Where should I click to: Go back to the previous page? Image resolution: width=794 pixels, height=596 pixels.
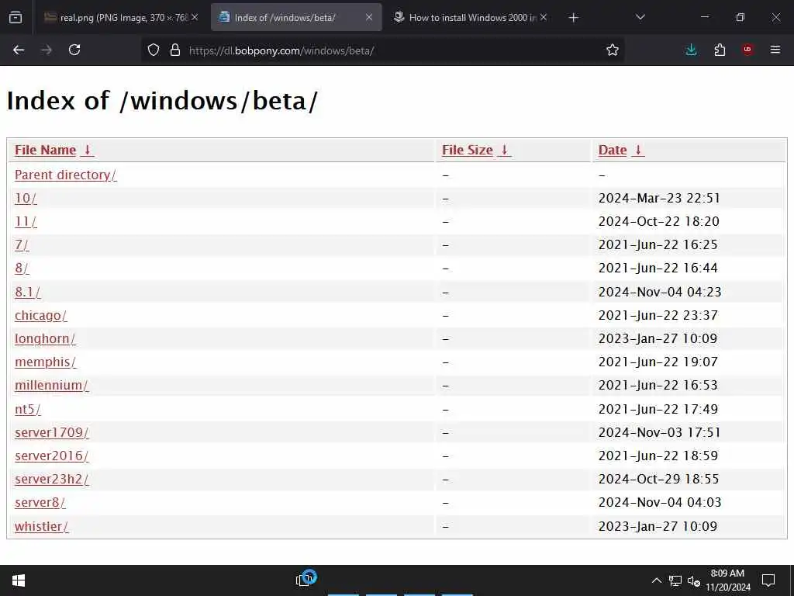(19, 50)
